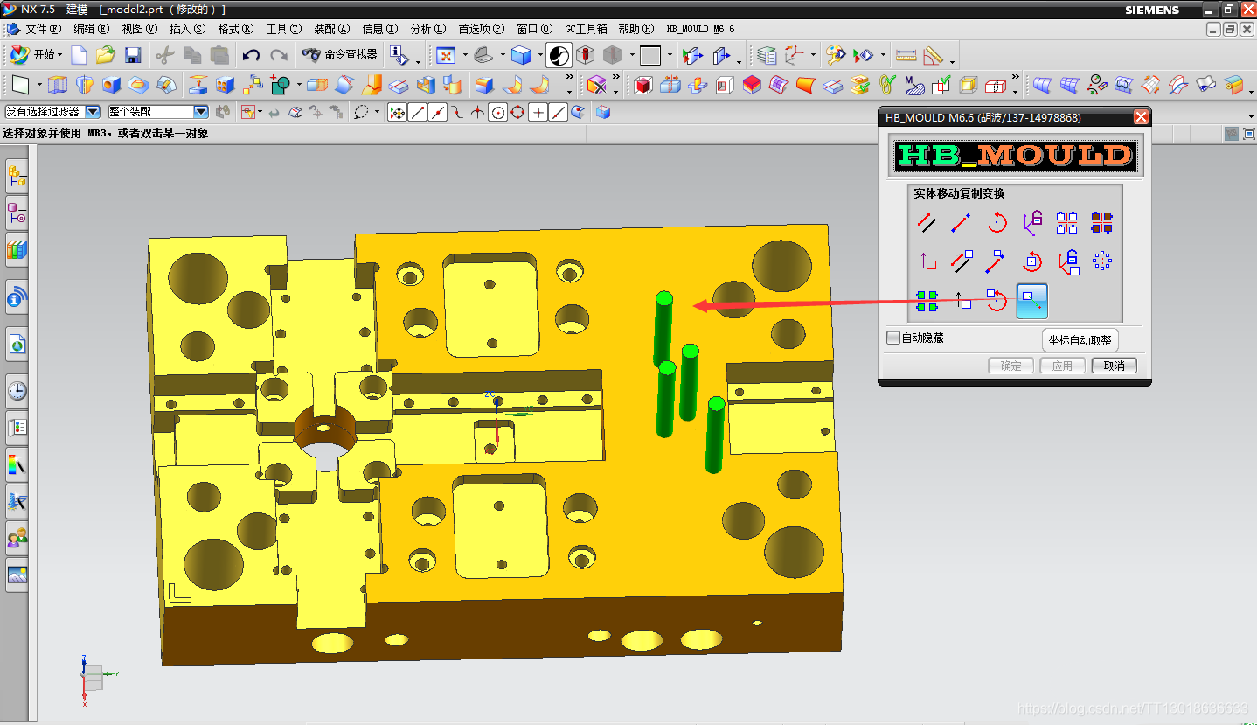Open the 文件(F) menu
This screenshot has width=1257, height=725.
[x=44, y=29]
